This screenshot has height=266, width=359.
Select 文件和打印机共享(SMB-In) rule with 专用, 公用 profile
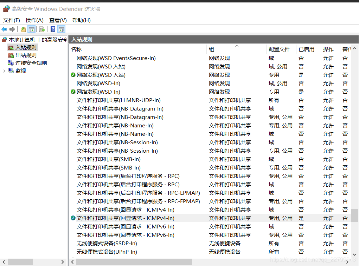(109, 167)
